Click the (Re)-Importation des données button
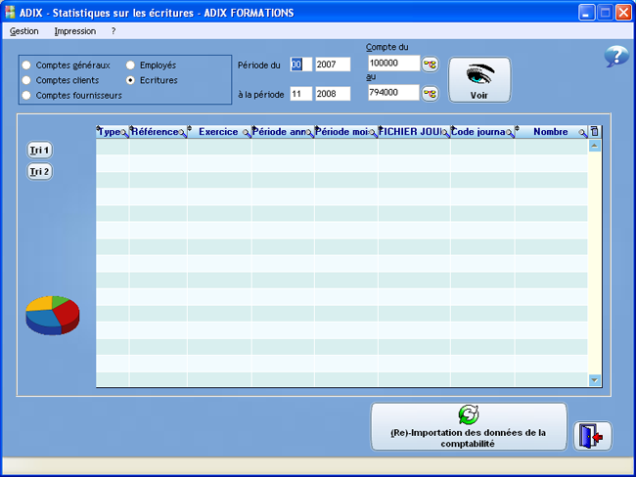Viewport: 636px width, 477px height. tap(468, 427)
